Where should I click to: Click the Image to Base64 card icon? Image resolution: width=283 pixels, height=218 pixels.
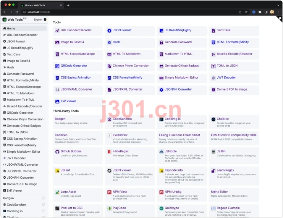click(x=57, y=42)
